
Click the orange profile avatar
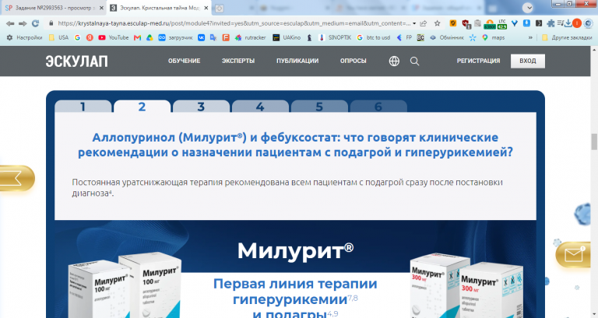pyautogui.click(x=577, y=23)
